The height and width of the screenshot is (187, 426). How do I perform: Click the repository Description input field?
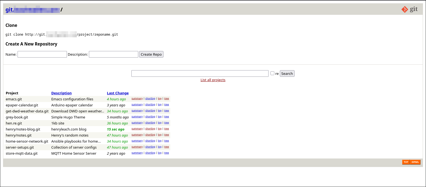point(113,54)
